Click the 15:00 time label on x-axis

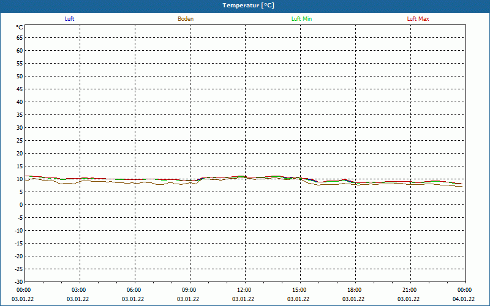[300, 290]
